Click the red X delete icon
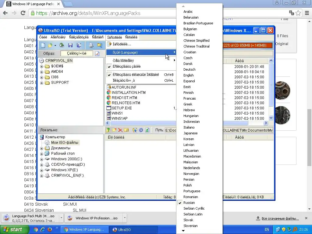312x234 pixels. [120, 130]
